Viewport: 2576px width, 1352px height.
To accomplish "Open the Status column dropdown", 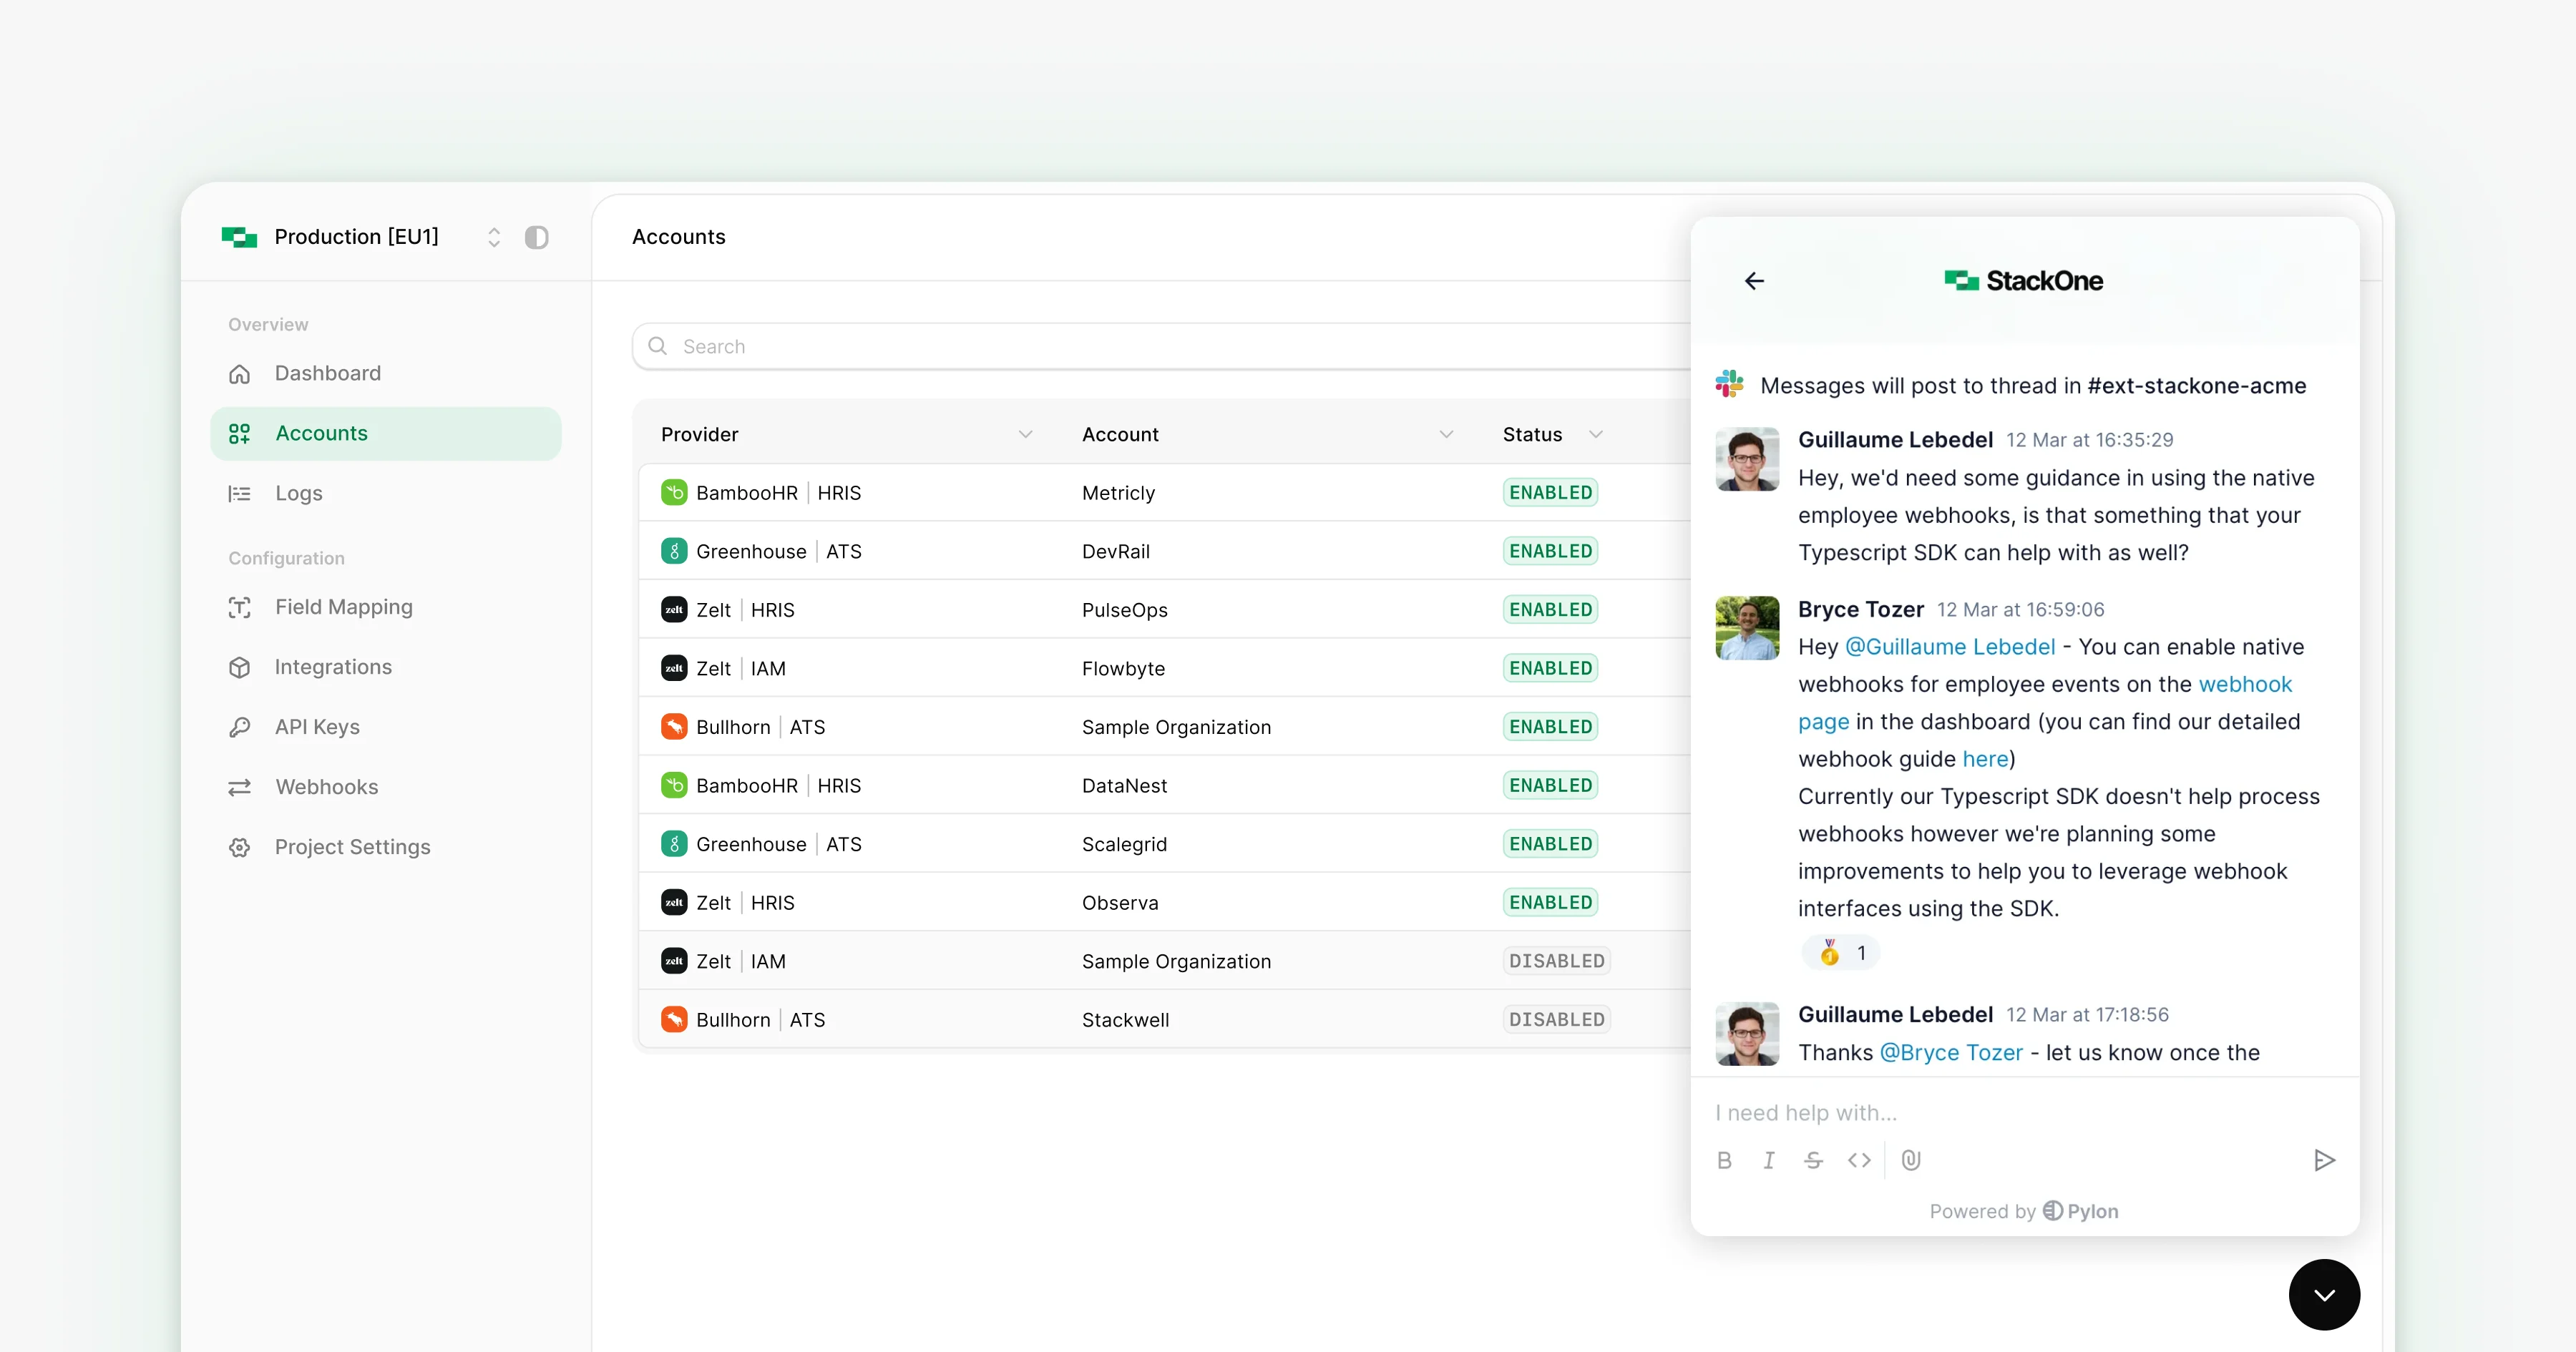I will 1596,434.
